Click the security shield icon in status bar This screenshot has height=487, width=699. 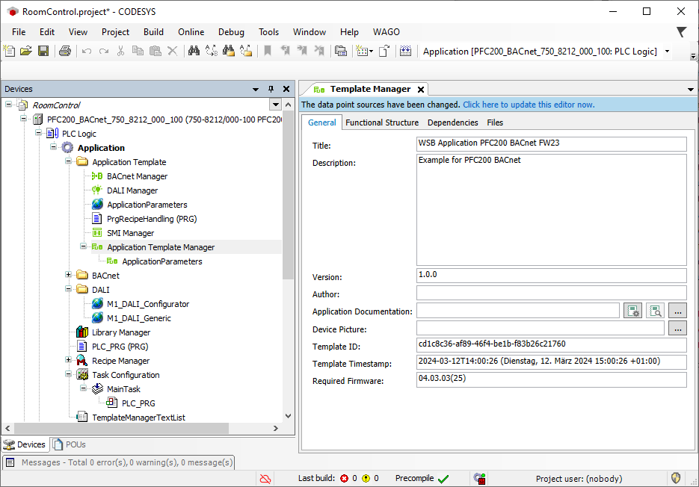676,478
